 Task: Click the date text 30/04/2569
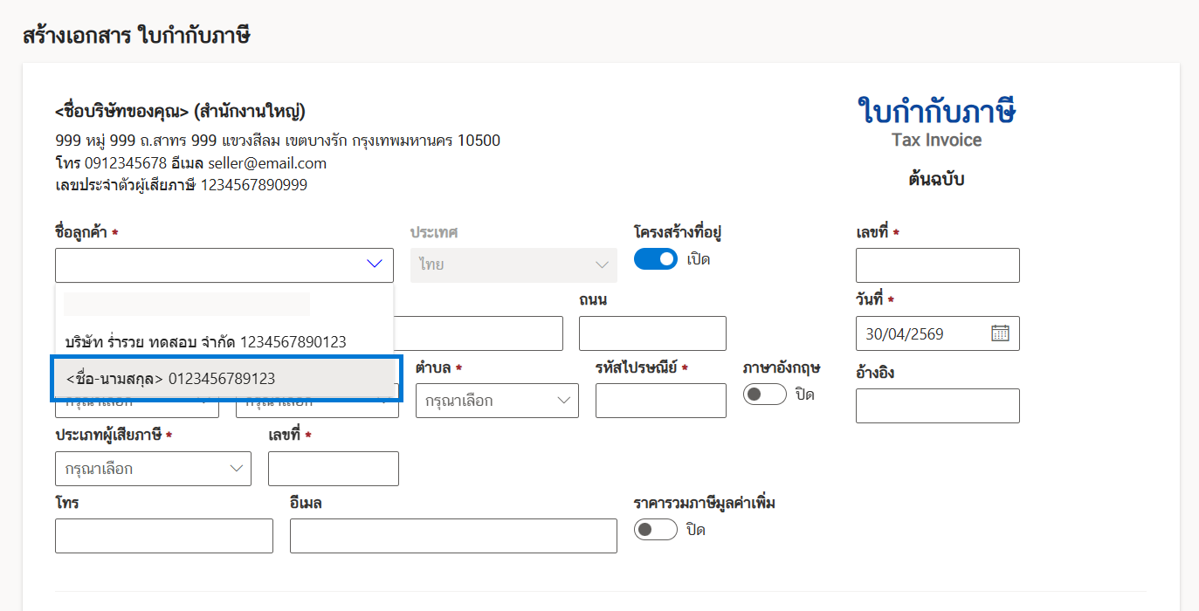(x=905, y=333)
